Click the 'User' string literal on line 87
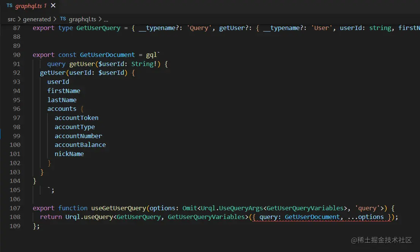 (322, 28)
